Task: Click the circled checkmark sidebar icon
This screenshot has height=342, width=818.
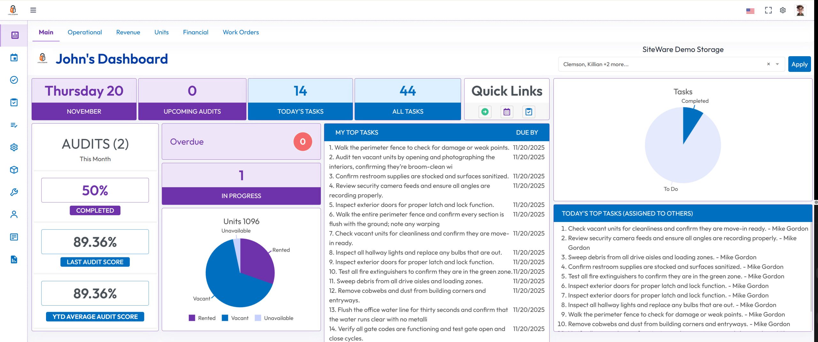Action: pos(14,80)
